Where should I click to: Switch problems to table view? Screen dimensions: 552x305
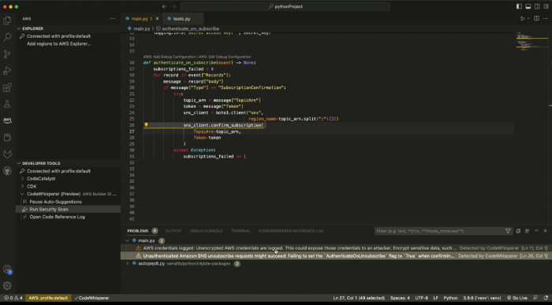[x=527, y=231]
